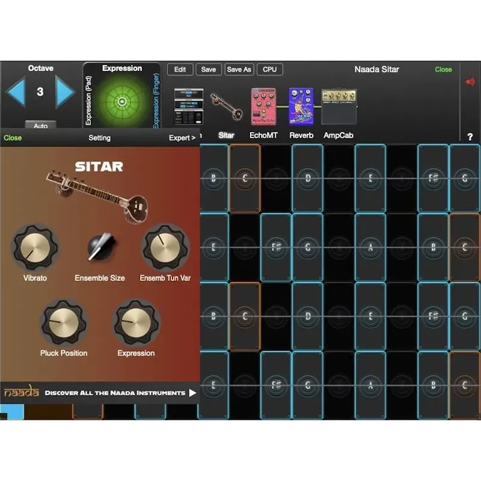This screenshot has height=481, width=481.
Task: Click the Save button
Action: [x=209, y=69]
